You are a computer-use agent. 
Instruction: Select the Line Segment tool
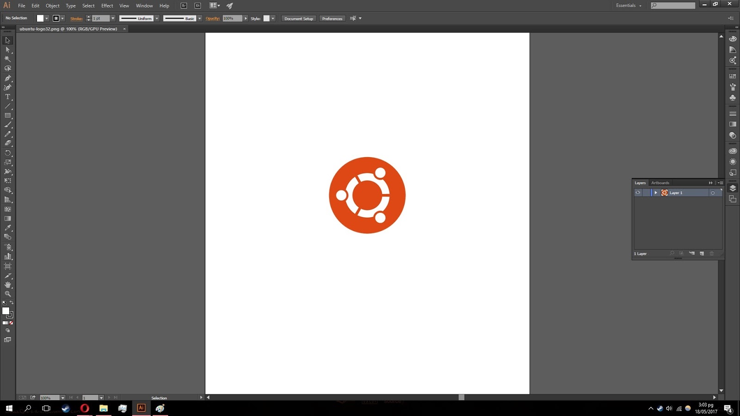pos(8,106)
